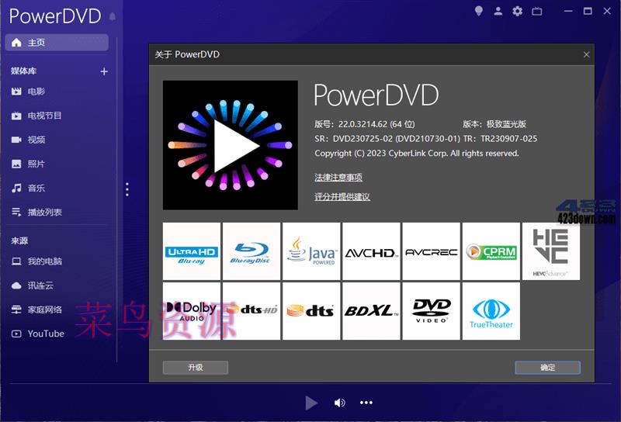The width and height of the screenshot is (621, 422).
Task: Start playback with the play button
Action: coord(311,403)
